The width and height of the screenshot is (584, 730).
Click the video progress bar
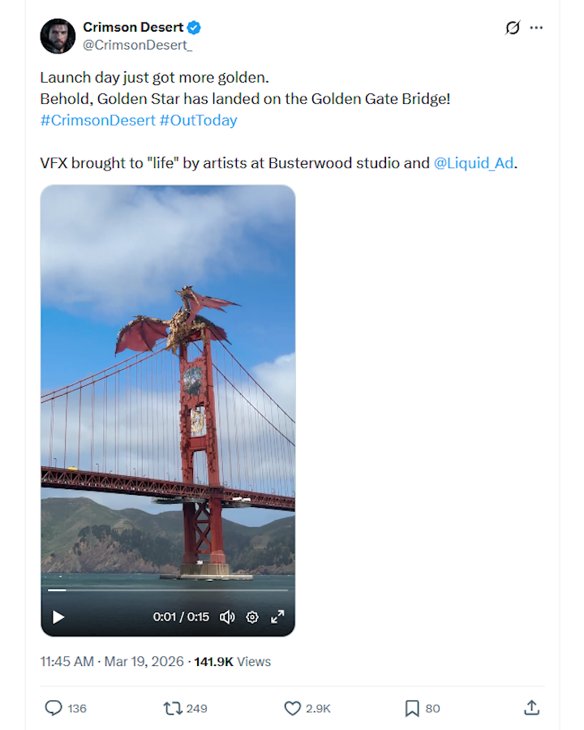pyautogui.click(x=167, y=590)
